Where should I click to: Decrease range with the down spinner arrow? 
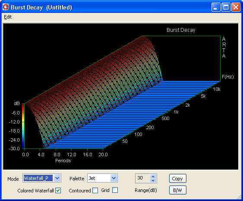coord(153,181)
